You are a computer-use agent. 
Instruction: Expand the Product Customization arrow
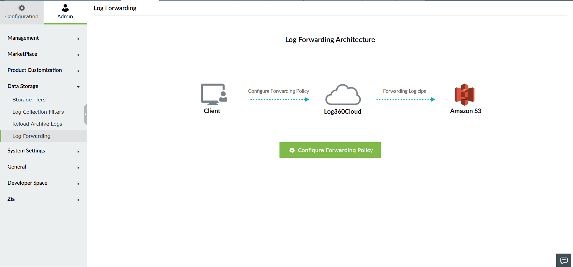[78, 71]
